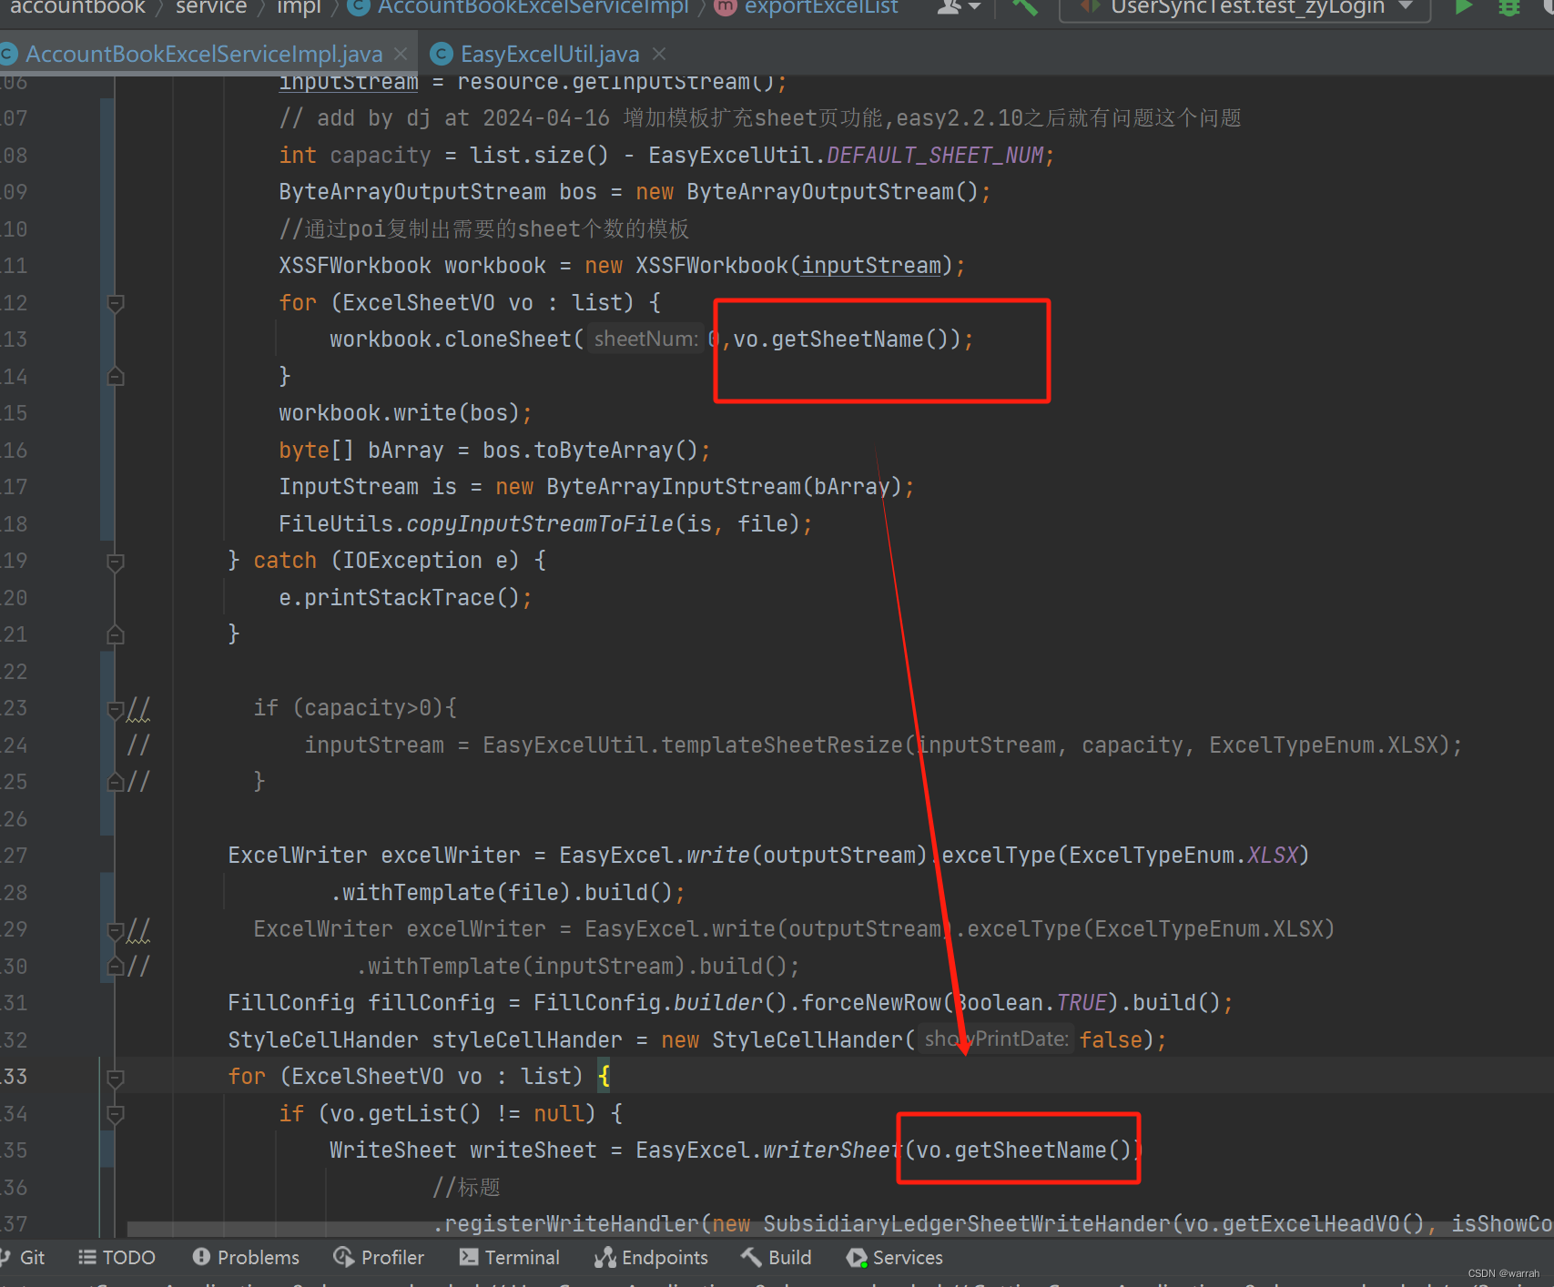1554x1287 pixels.
Task: Click exportExcelList method breadcrumb
Action: (x=807, y=7)
